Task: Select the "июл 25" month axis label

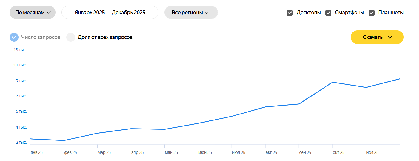Action: click(x=238, y=152)
